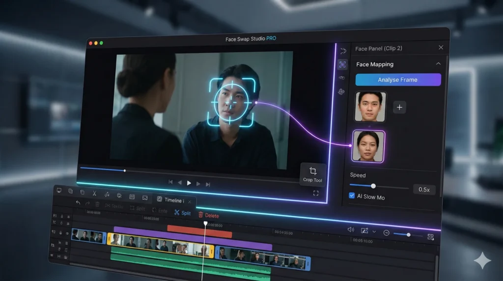This screenshot has width=503, height=281.
Task: Click the timeline speaker volume icon
Action: pyautogui.click(x=351, y=229)
